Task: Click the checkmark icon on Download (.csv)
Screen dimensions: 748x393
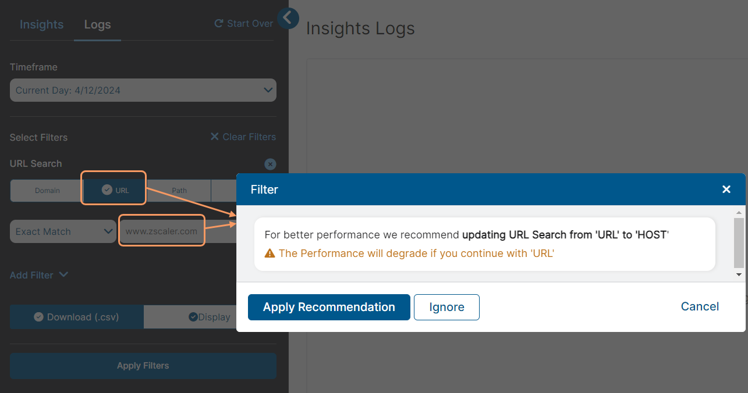Action: click(38, 317)
